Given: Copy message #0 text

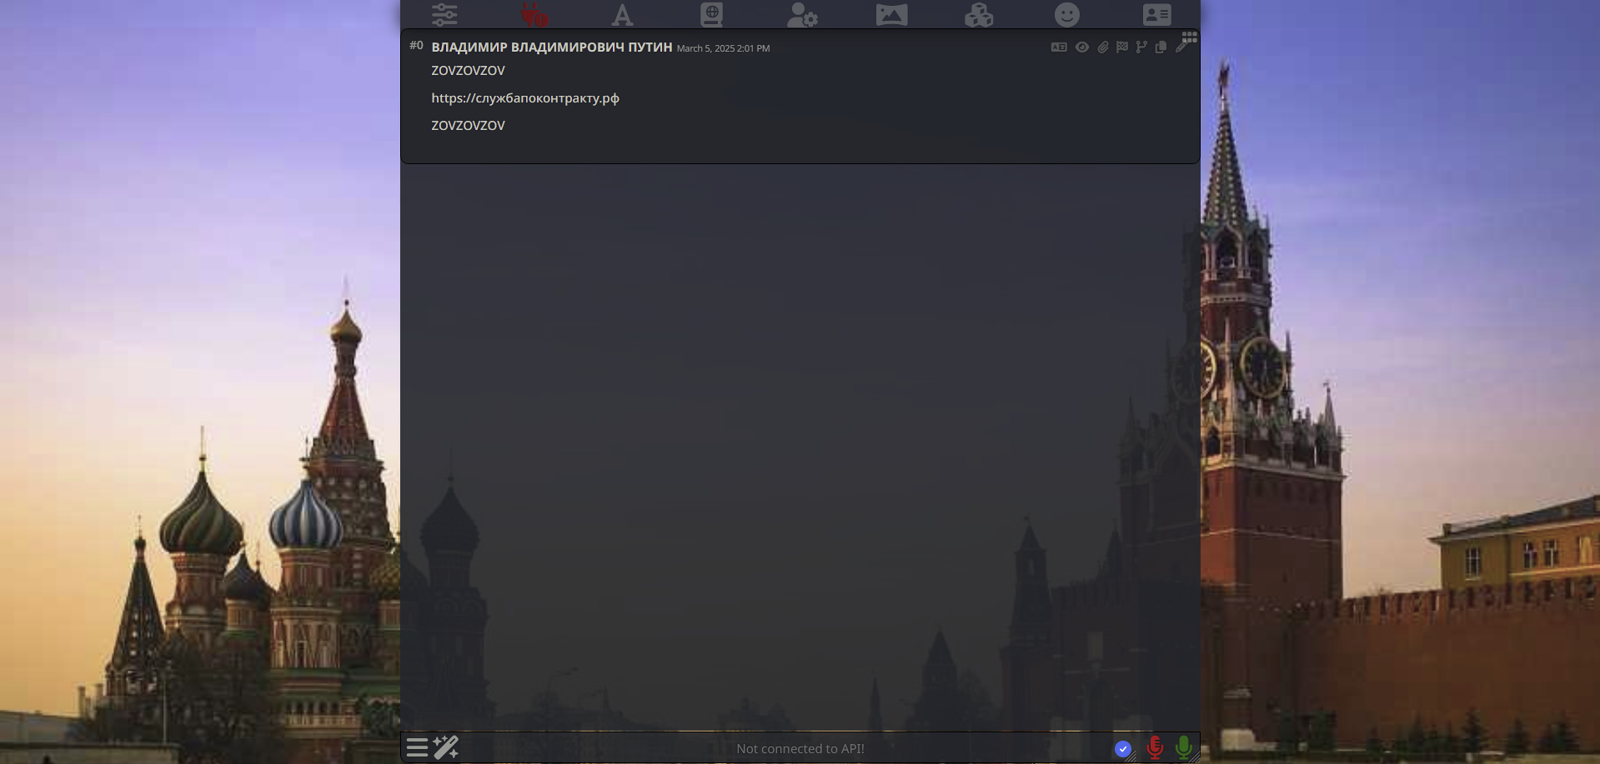Looking at the screenshot, I should pos(1161,47).
